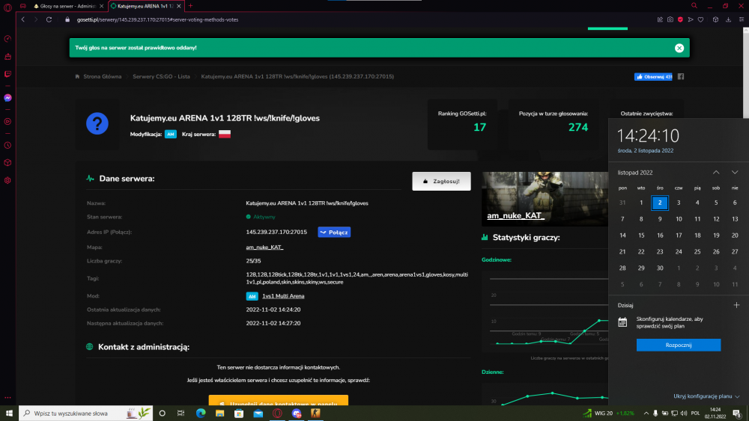
Task: Click 'środa, 2 listopada 2022' date link
Action: pos(645,150)
